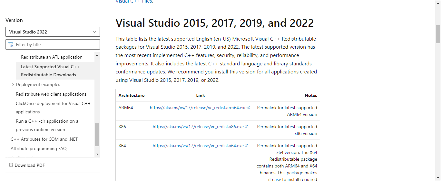
Task: Click external link icon beside x64.exe link
Action: coord(246,146)
